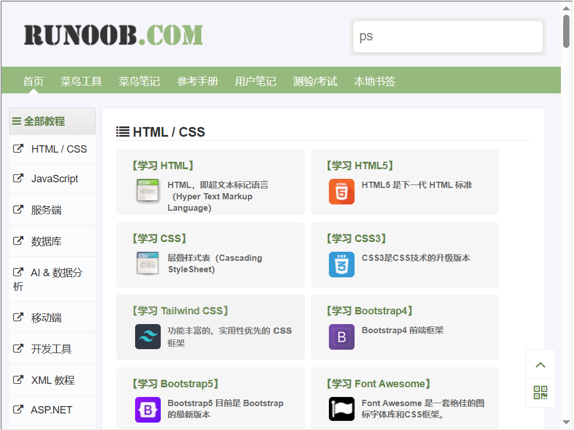
Task: Click the list icon before HTML / CSS heading
Action: pos(123,132)
